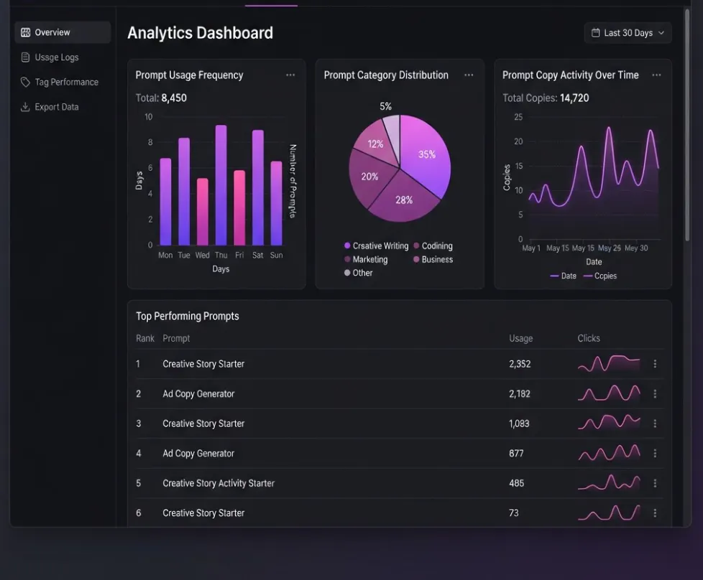Open the Overview sidebar item
703x580 pixels.
point(63,32)
